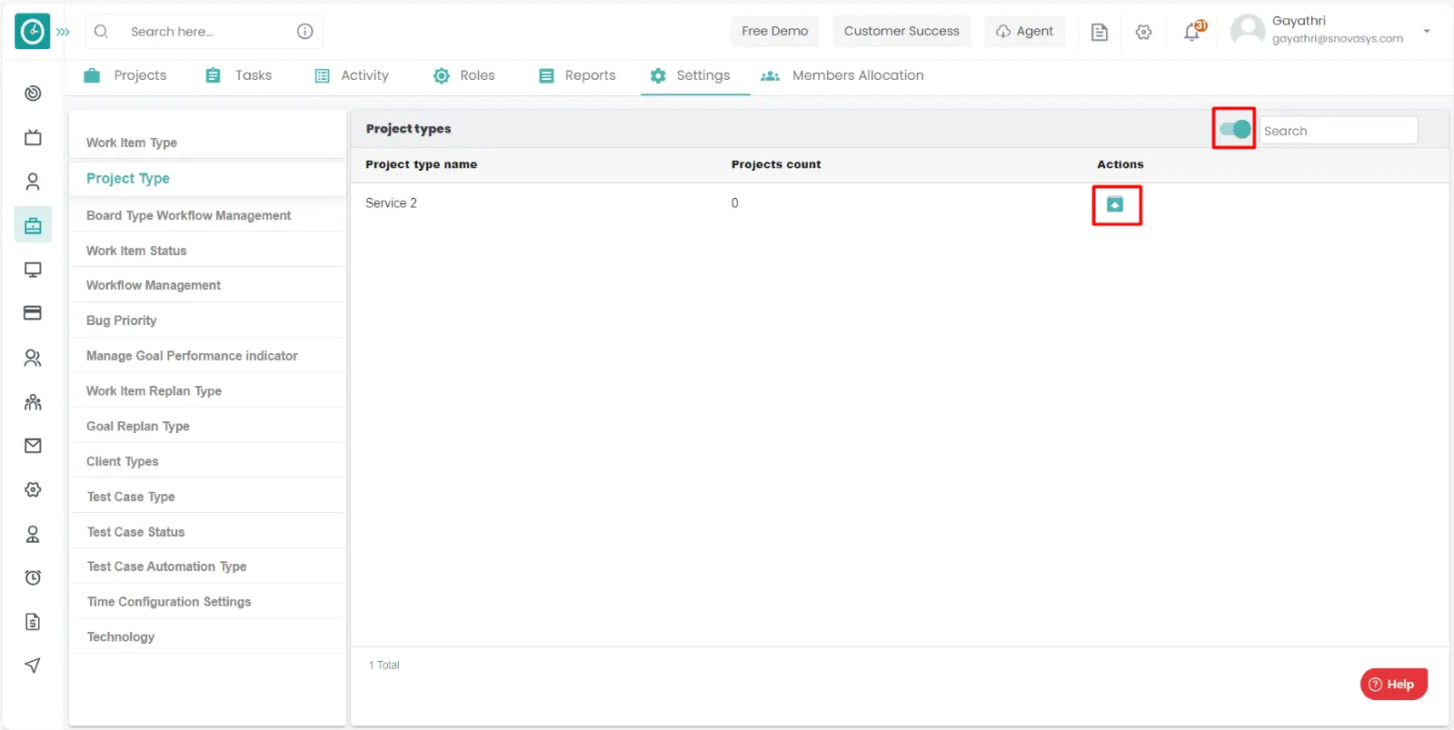The width and height of the screenshot is (1454, 730).
Task: Select Workflow Management setting
Action: click(207, 285)
